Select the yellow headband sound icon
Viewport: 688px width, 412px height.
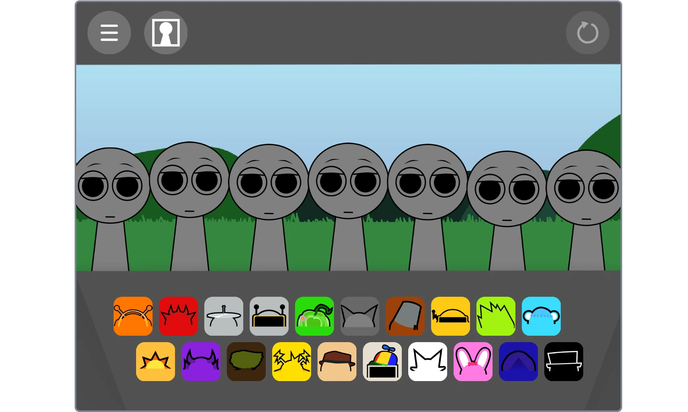[450, 316]
